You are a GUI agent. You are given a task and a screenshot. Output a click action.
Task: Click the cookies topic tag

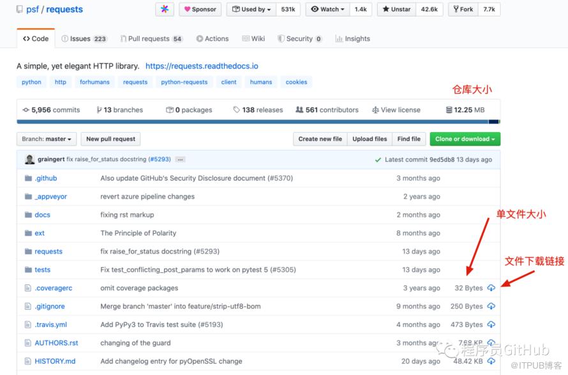click(x=296, y=82)
